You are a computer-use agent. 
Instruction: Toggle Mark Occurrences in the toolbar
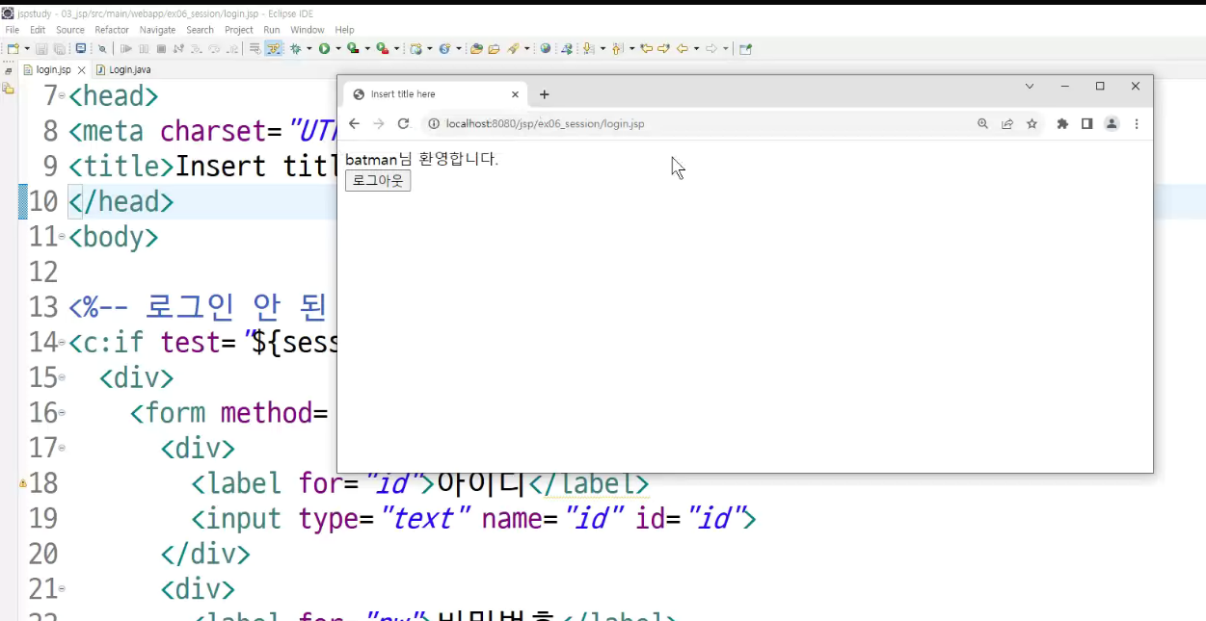pos(274,48)
